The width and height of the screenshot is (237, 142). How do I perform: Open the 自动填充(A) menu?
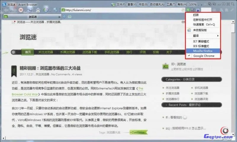tap(157, 4)
